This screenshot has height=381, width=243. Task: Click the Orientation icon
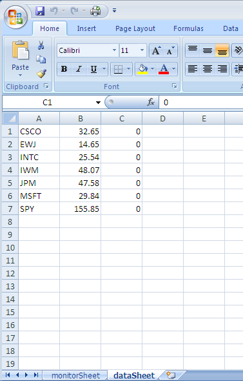pos(238,50)
